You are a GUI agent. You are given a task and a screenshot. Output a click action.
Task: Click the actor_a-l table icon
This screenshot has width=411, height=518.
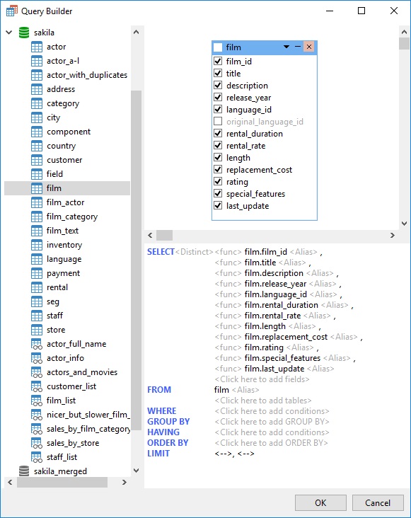point(37,61)
